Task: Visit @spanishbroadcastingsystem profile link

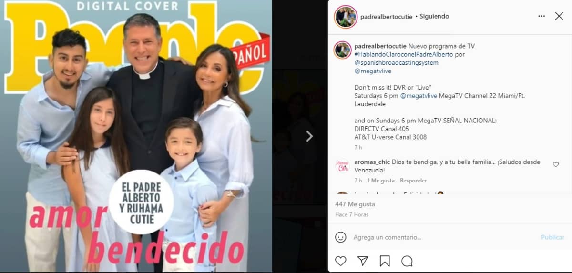Action: (397, 62)
